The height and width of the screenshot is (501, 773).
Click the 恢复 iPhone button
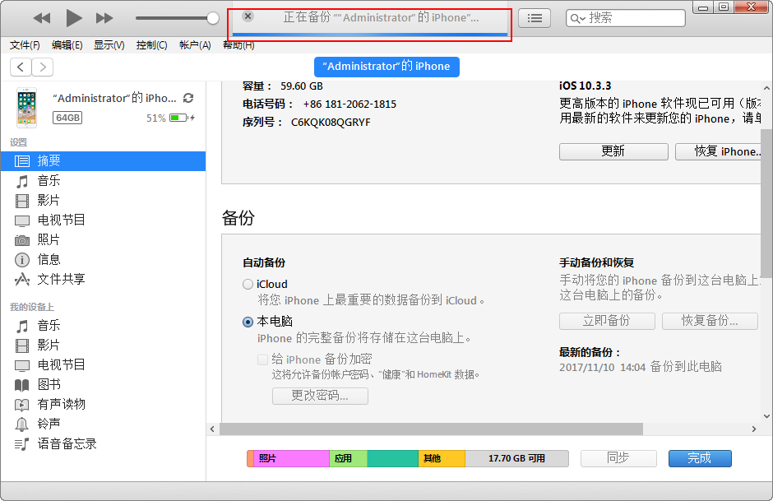coord(718,151)
